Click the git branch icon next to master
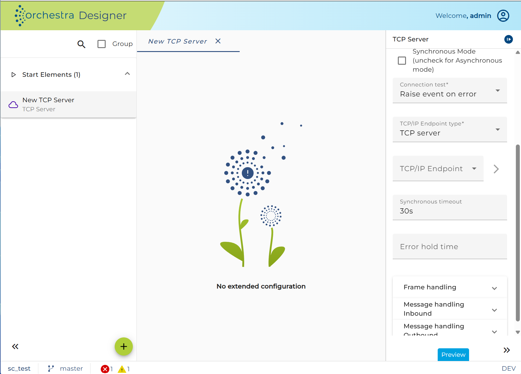 coord(51,369)
